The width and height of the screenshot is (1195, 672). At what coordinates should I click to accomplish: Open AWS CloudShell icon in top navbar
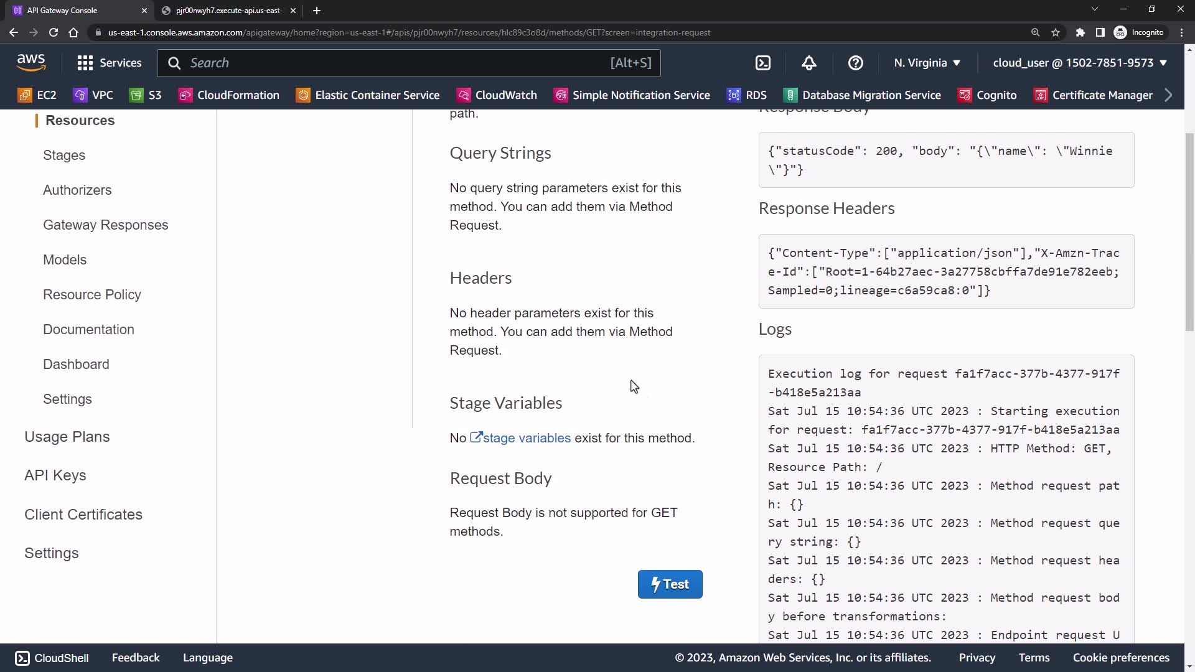[763, 63]
